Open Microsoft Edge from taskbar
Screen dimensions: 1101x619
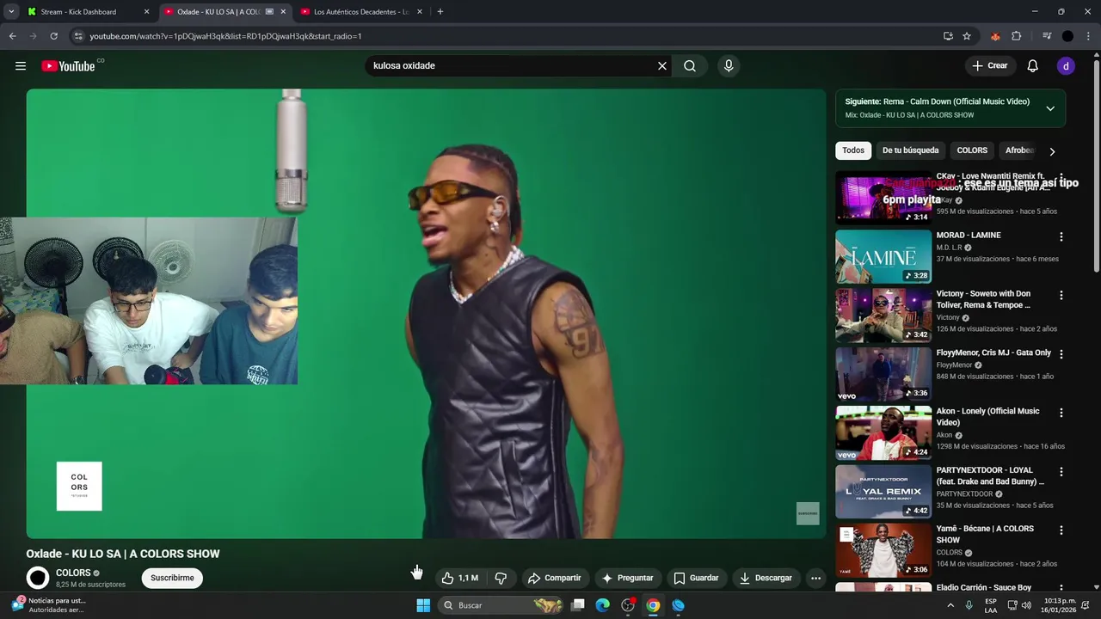coord(603,605)
